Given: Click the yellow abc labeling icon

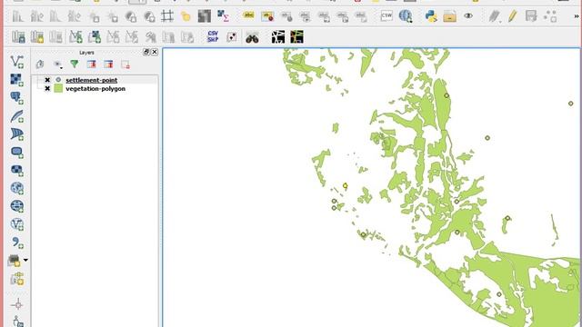Looking at the screenshot, I should point(248,15).
